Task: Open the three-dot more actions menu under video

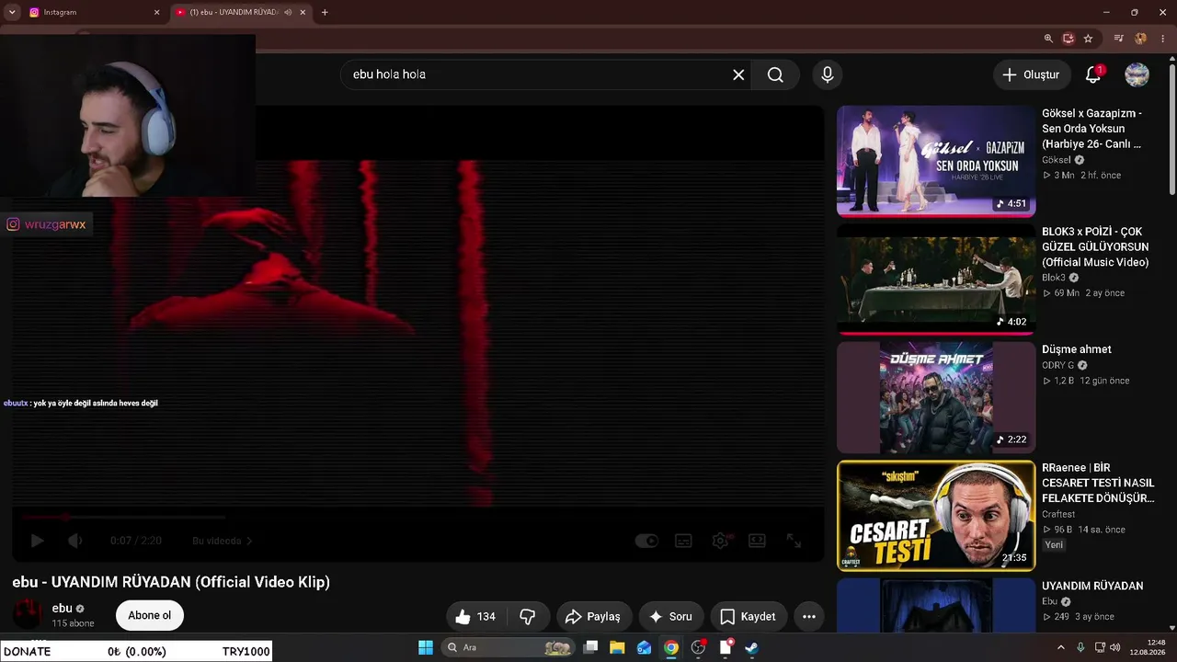Action: (809, 616)
